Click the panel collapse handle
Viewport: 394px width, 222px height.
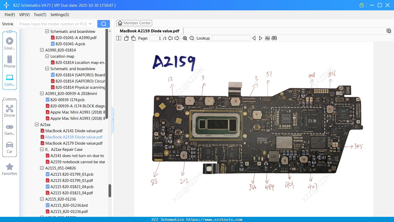(113, 120)
